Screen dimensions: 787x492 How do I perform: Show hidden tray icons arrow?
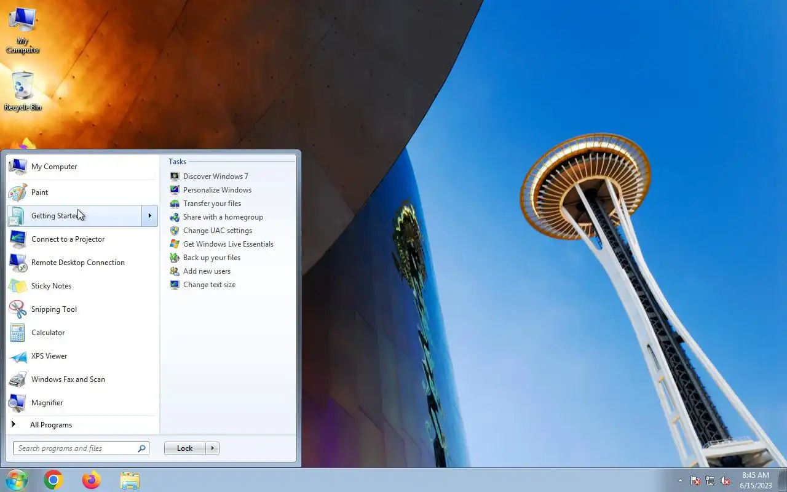(x=680, y=480)
